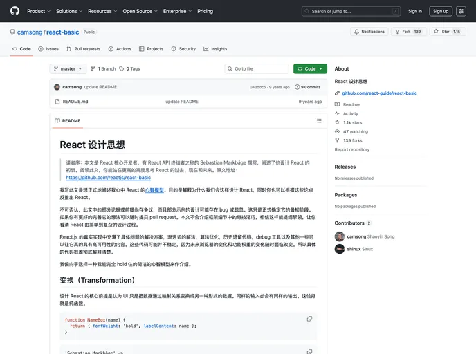Open the GitHub home logo
Image resolution: width=476 pixels, height=354 pixels.
pyautogui.click(x=15, y=11)
